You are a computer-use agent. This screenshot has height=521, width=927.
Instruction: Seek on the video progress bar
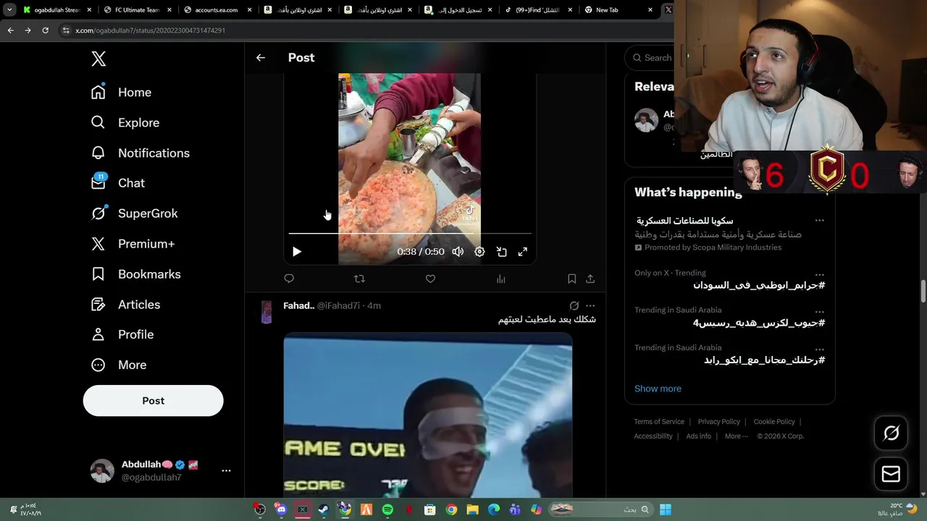click(410, 234)
